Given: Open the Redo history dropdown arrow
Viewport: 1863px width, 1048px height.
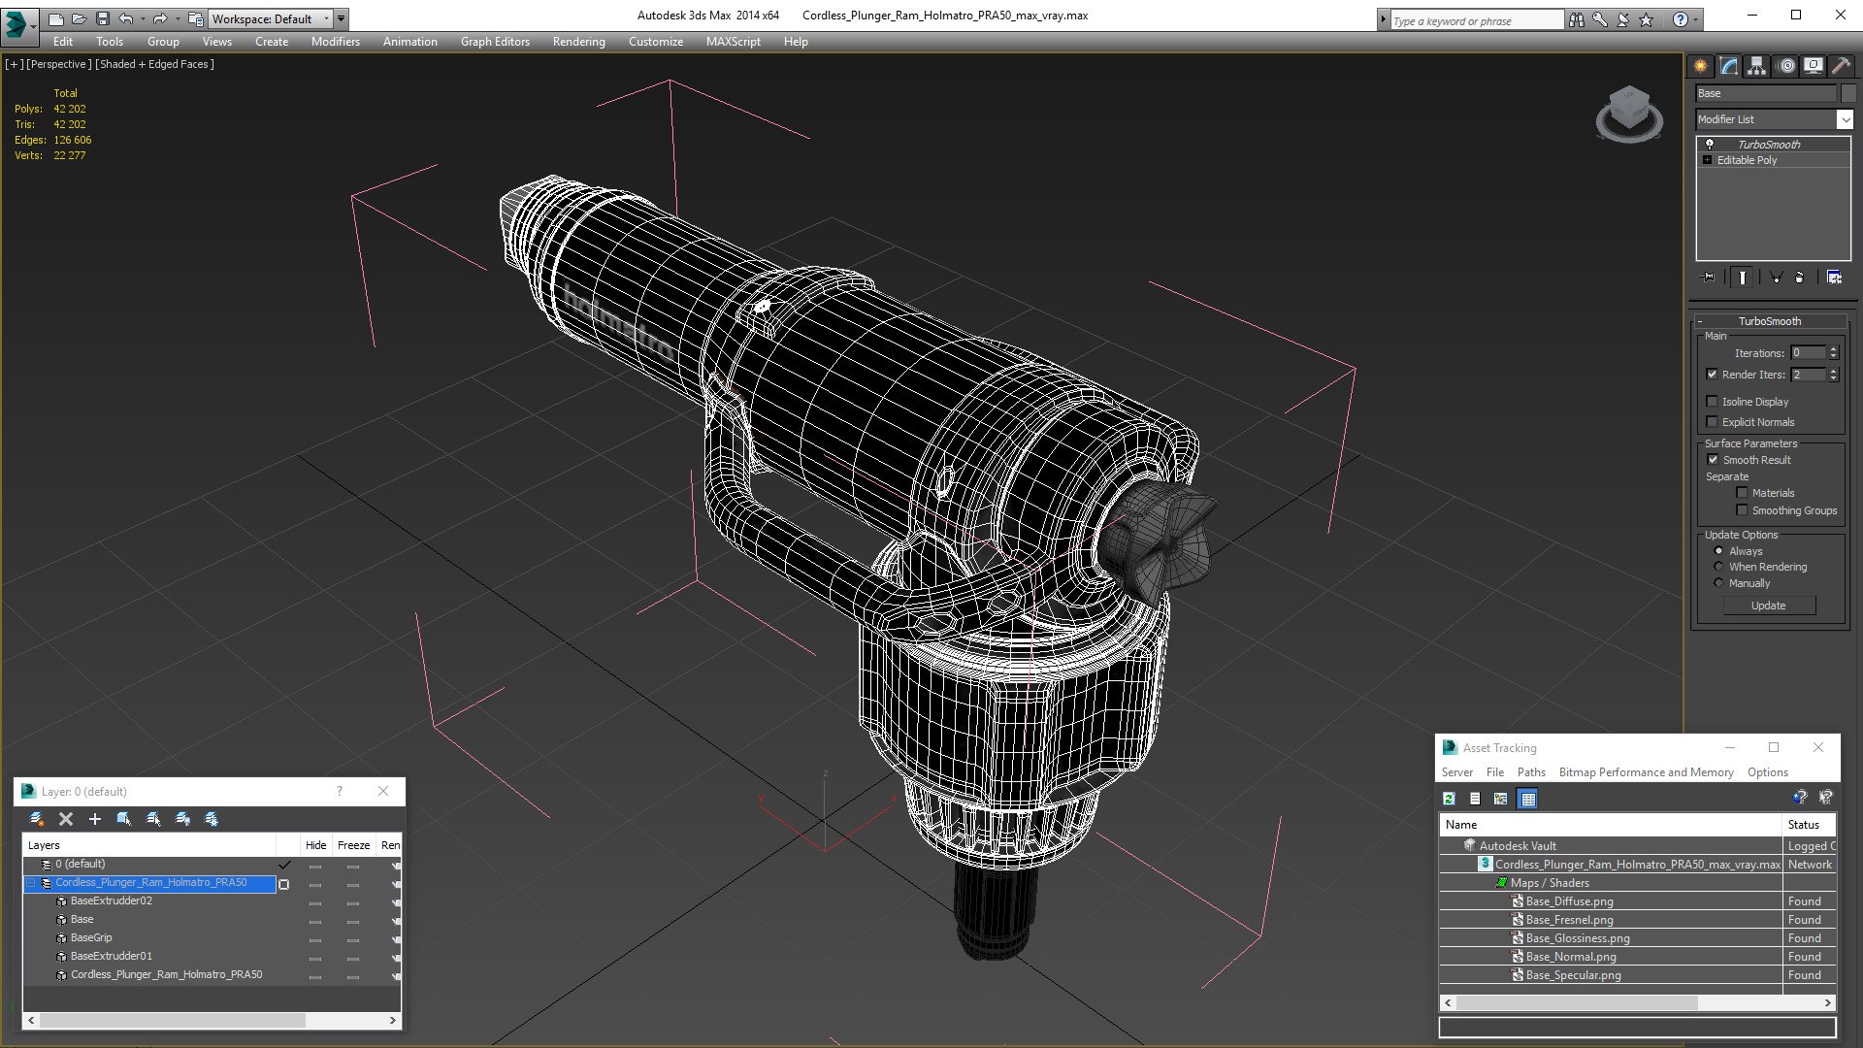Looking at the screenshot, I should click(177, 18).
